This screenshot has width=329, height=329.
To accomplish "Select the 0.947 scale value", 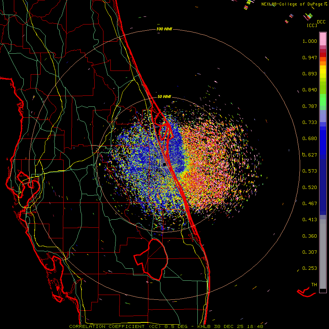I will (310, 57).
